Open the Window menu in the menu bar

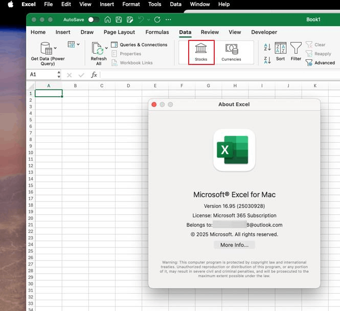click(199, 4)
